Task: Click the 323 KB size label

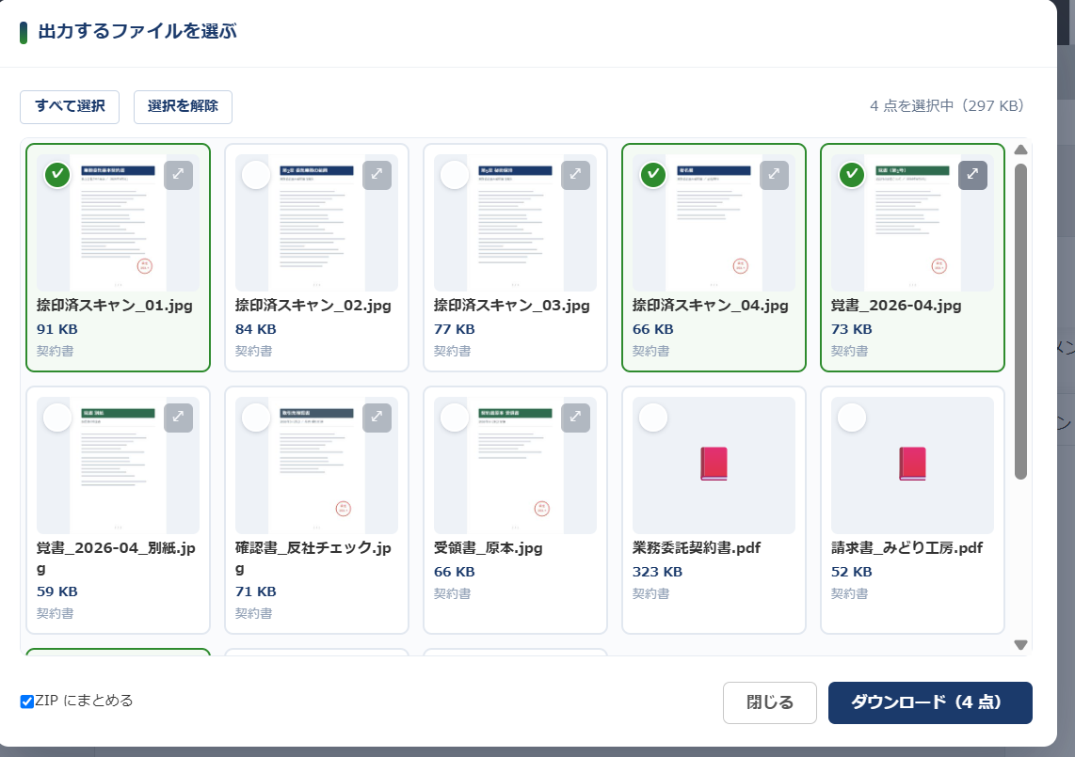Action: pos(657,572)
